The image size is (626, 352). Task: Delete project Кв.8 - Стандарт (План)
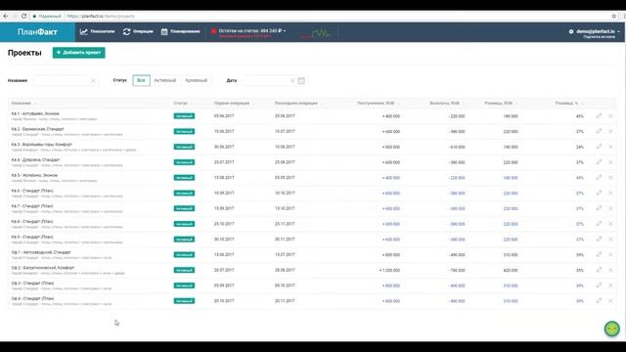click(x=610, y=224)
